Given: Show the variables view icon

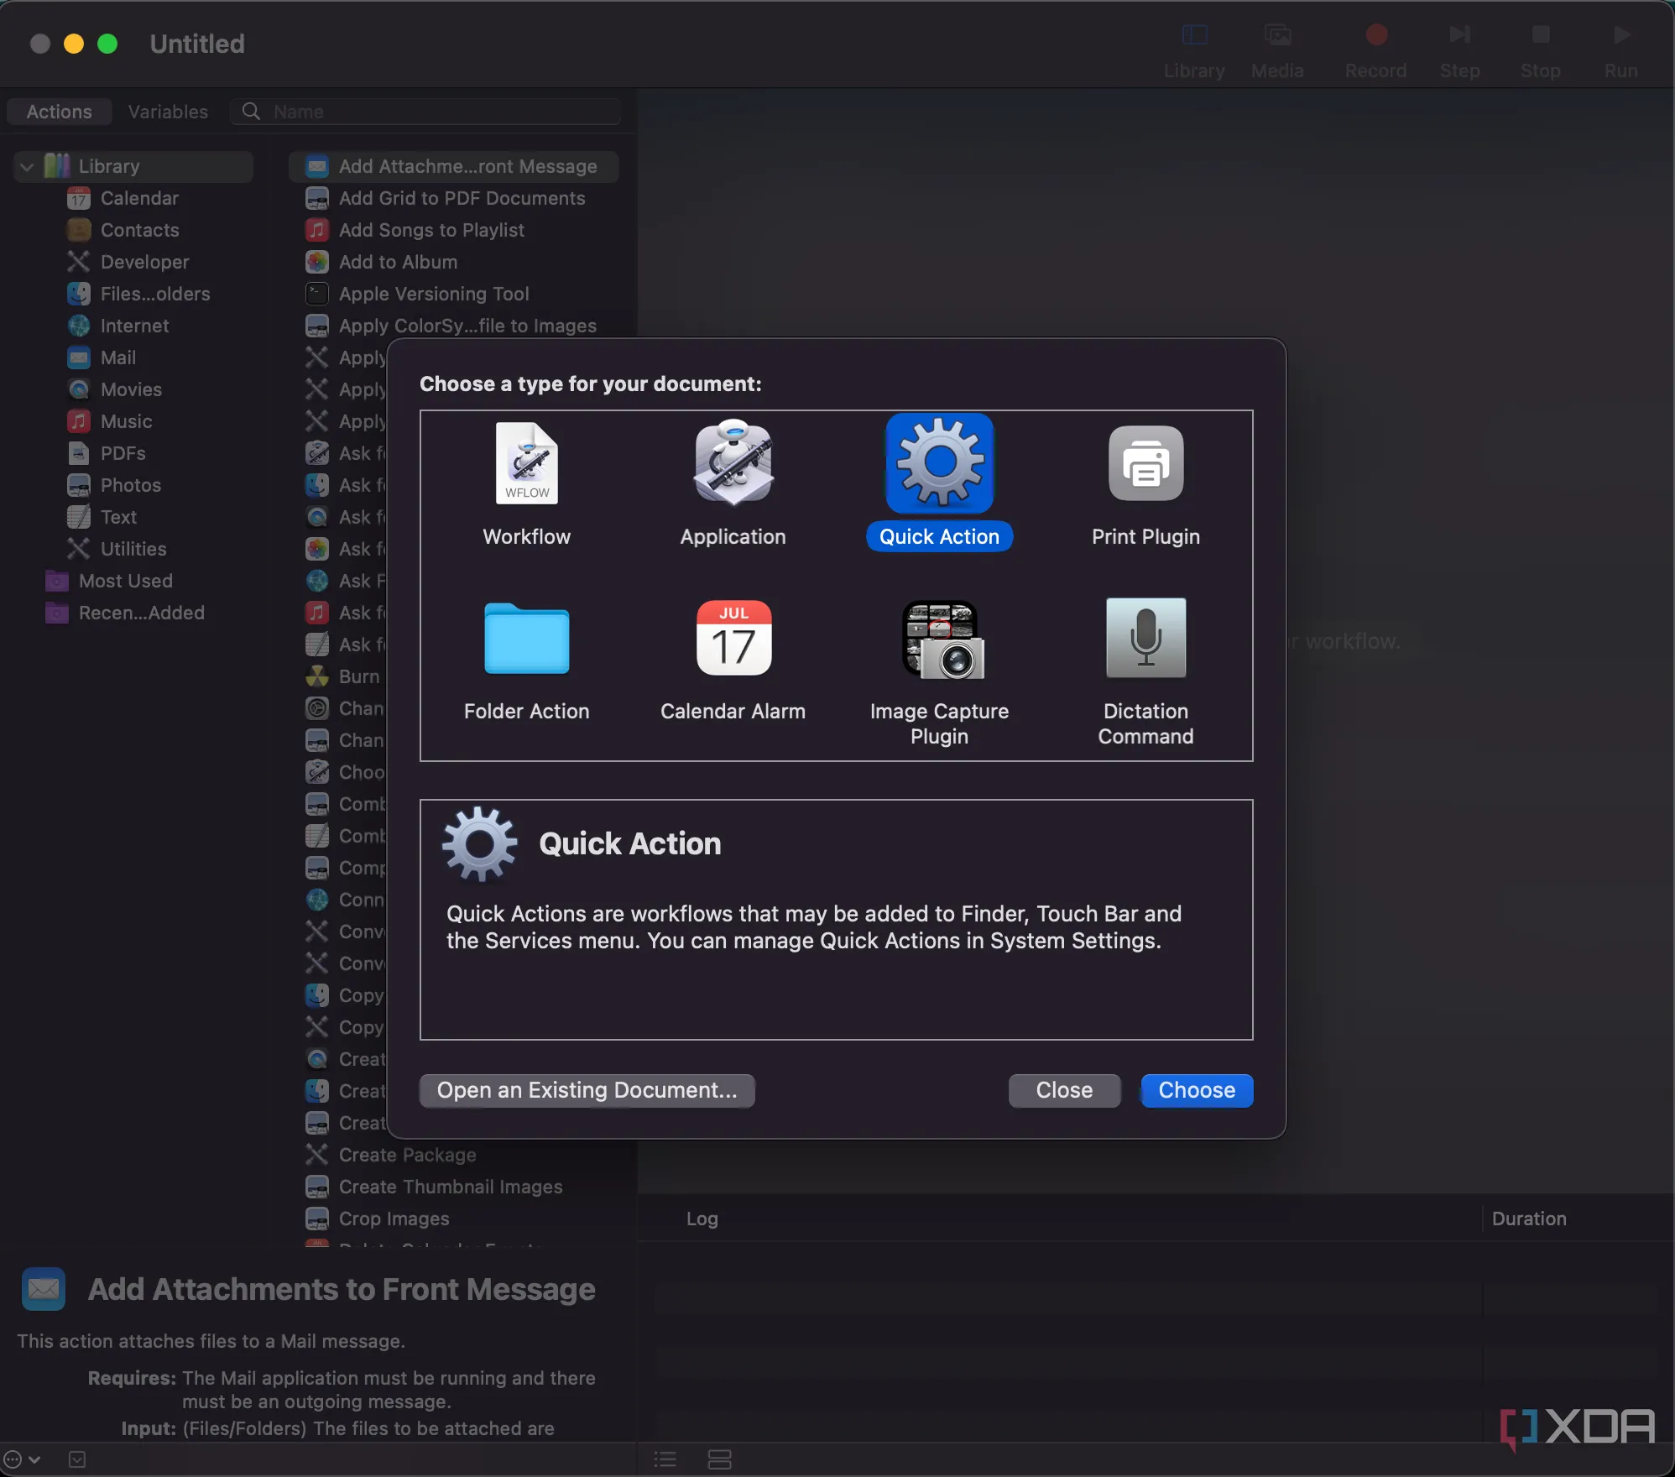Looking at the screenshot, I should 719,1460.
